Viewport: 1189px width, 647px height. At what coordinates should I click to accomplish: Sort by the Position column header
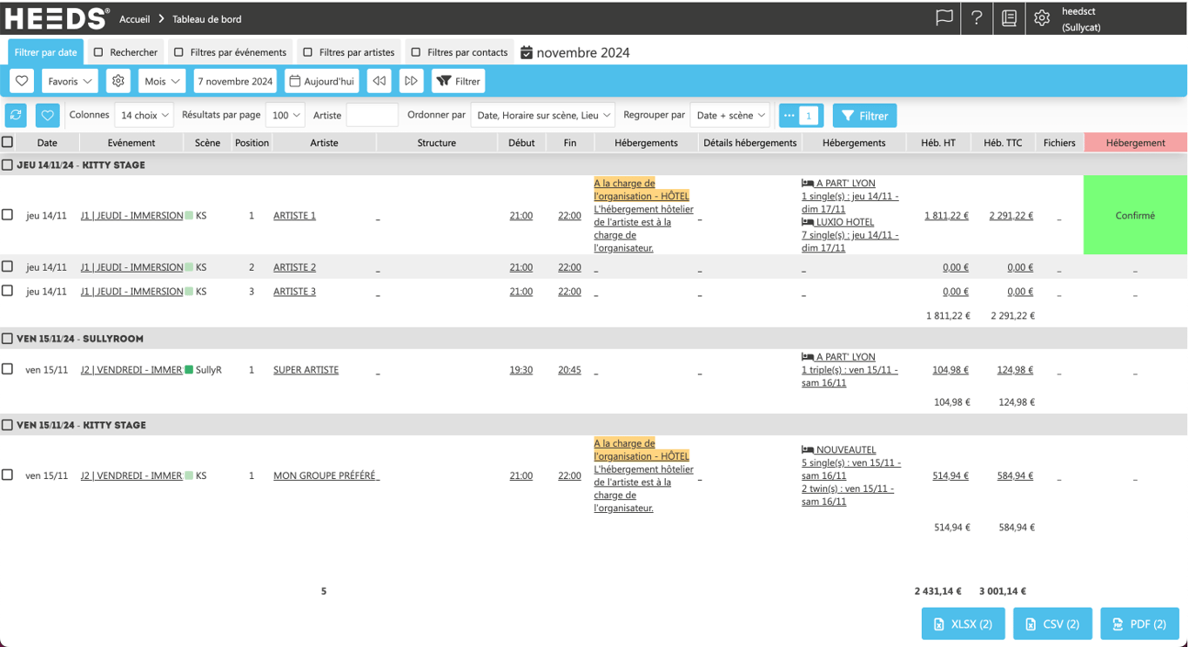(252, 143)
